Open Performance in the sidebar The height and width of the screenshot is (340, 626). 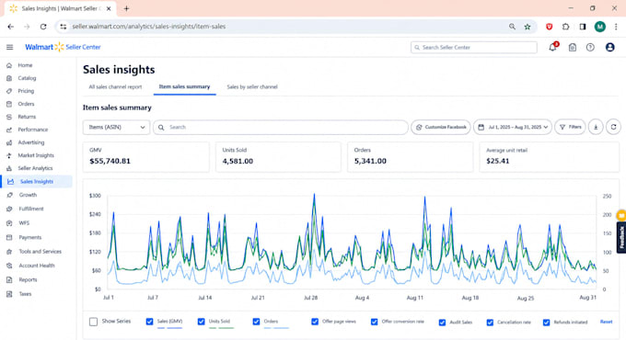pyautogui.click(x=33, y=130)
